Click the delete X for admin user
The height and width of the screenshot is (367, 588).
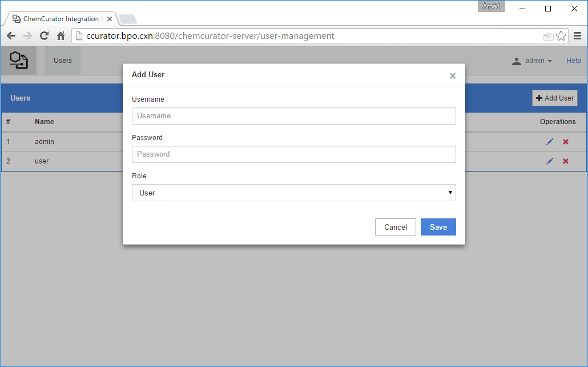[566, 142]
